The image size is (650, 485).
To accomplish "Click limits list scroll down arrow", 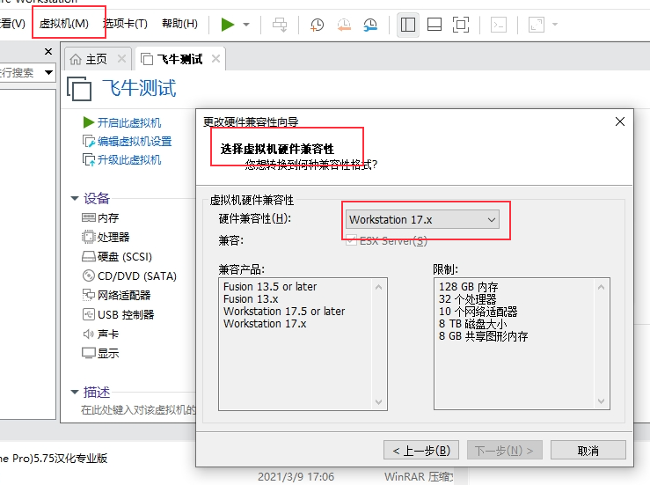I will tap(601, 401).
